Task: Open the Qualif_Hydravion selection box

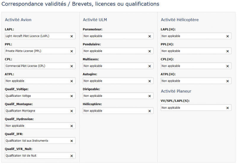Action: (36, 126)
